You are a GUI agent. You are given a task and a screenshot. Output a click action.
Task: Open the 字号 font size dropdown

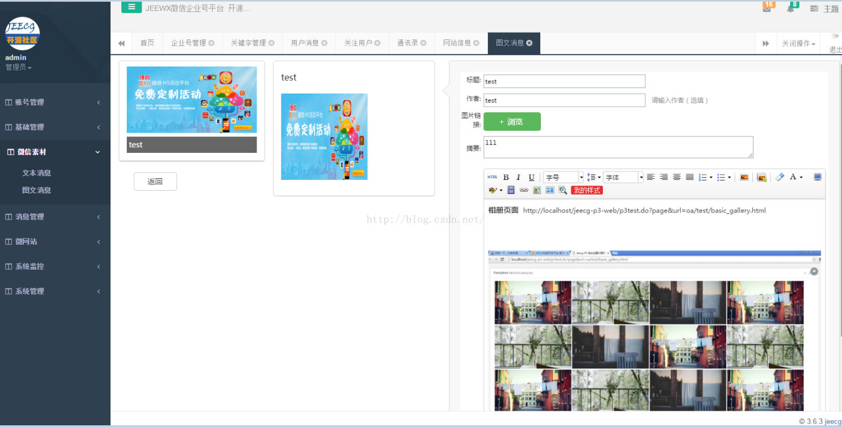562,177
